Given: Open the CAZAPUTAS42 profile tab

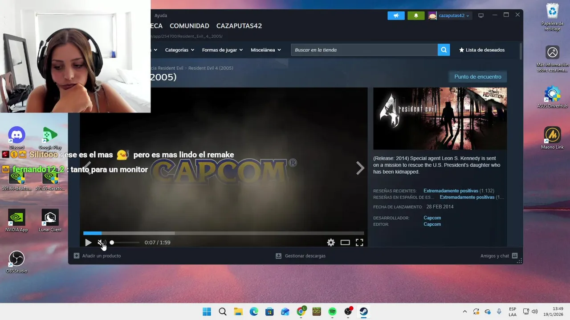Looking at the screenshot, I should [x=239, y=26].
